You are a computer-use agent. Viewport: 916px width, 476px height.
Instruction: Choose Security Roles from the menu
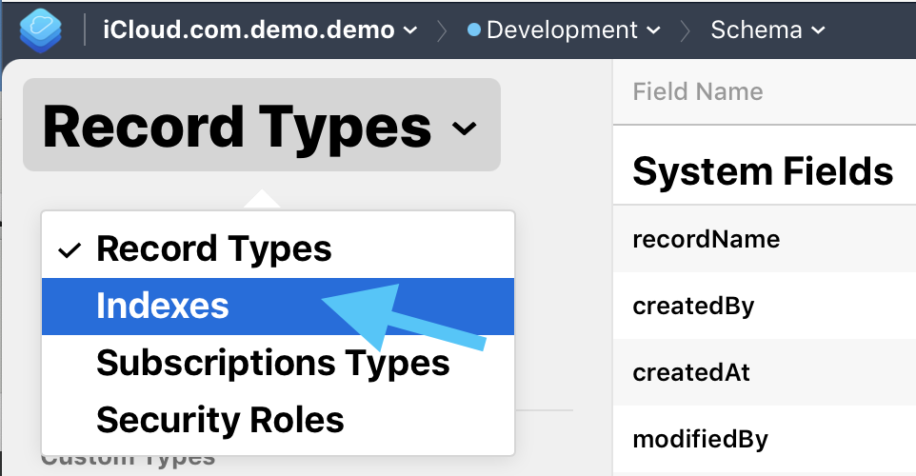pyautogui.click(x=278, y=420)
